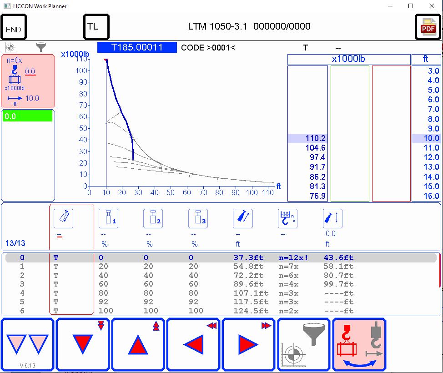Click the red up arrow button
The image size is (443, 373).
138,344
